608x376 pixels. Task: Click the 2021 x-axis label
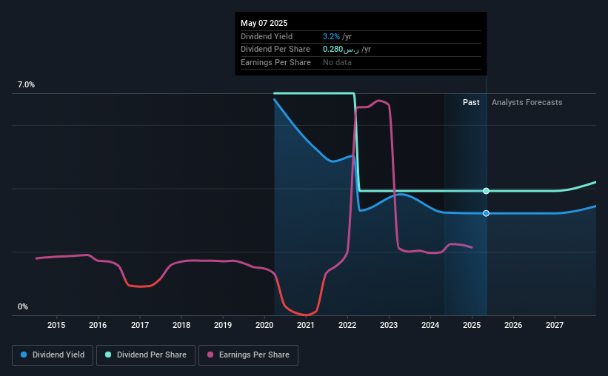[306, 325]
